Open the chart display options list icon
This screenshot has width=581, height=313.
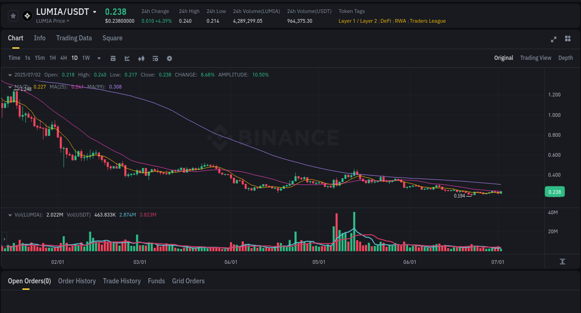coord(155,58)
